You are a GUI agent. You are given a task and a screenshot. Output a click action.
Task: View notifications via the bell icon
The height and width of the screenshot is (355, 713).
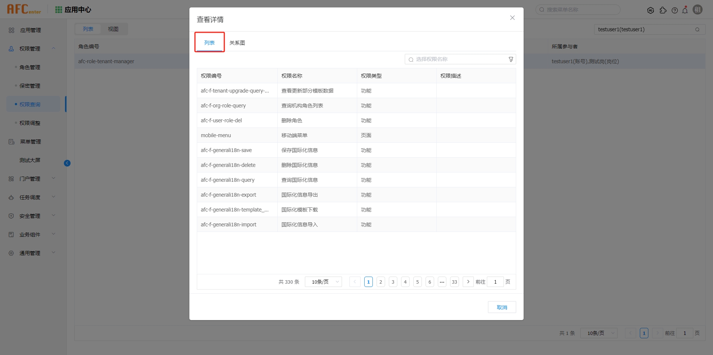[685, 10]
